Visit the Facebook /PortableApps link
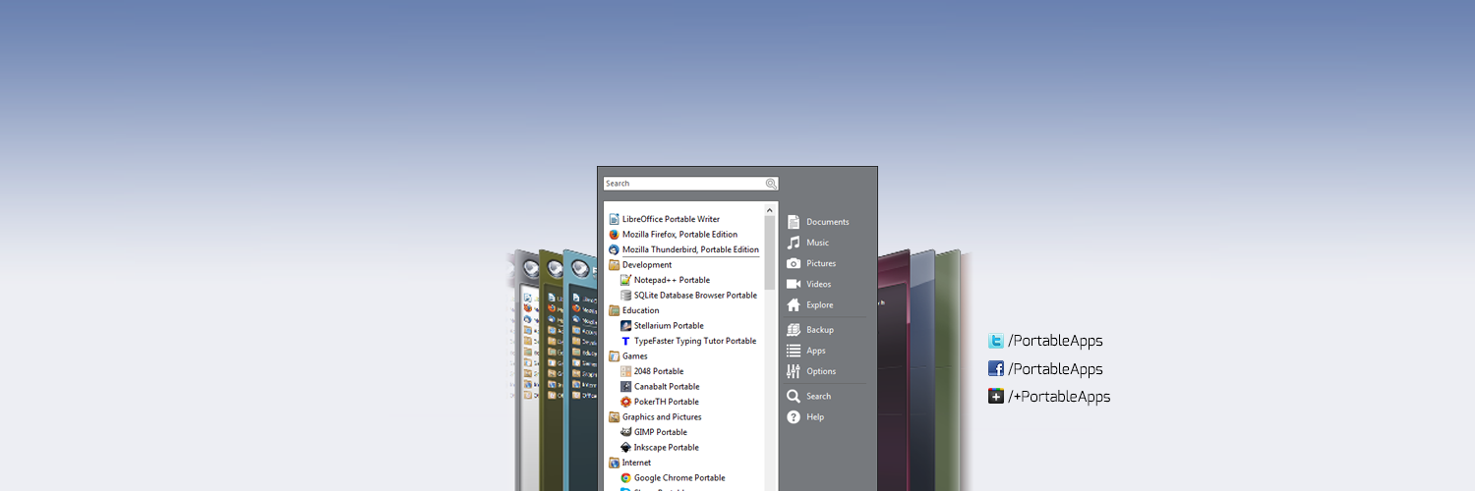1475x491 pixels. coord(1046,369)
